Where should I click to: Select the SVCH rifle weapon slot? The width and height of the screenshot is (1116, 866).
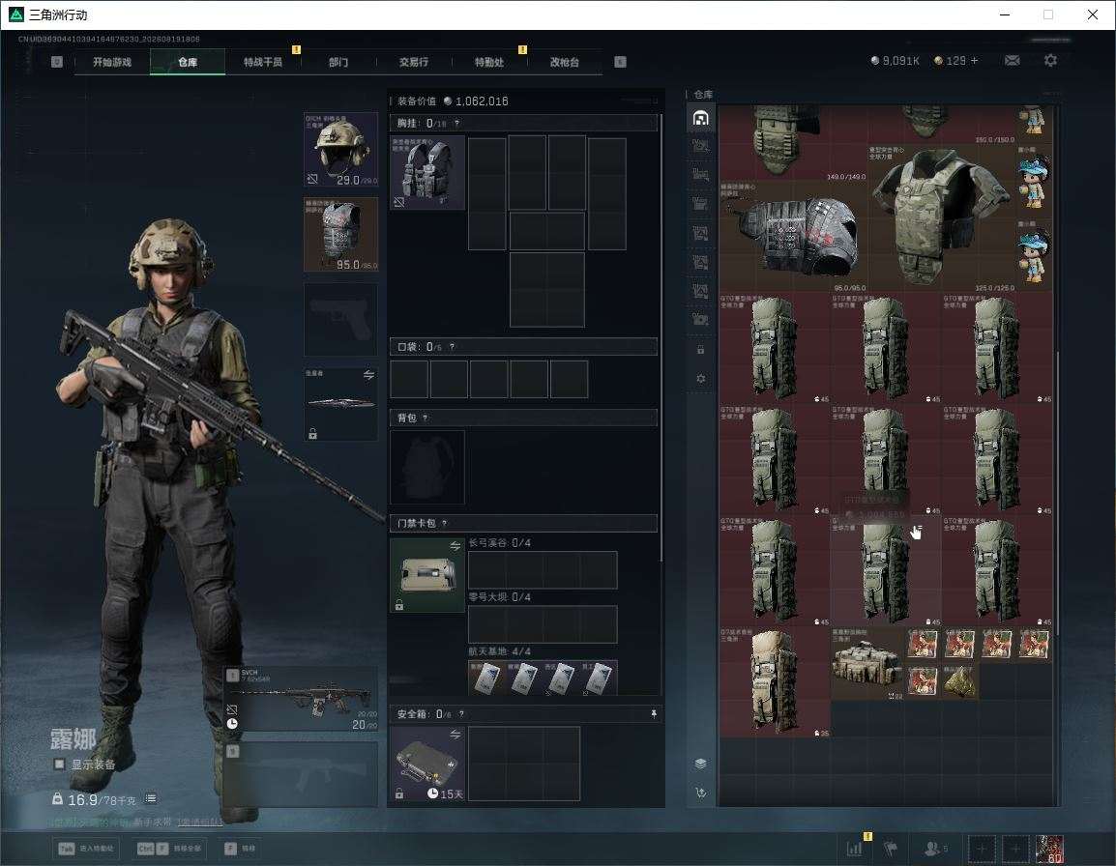tap(301, 699)
